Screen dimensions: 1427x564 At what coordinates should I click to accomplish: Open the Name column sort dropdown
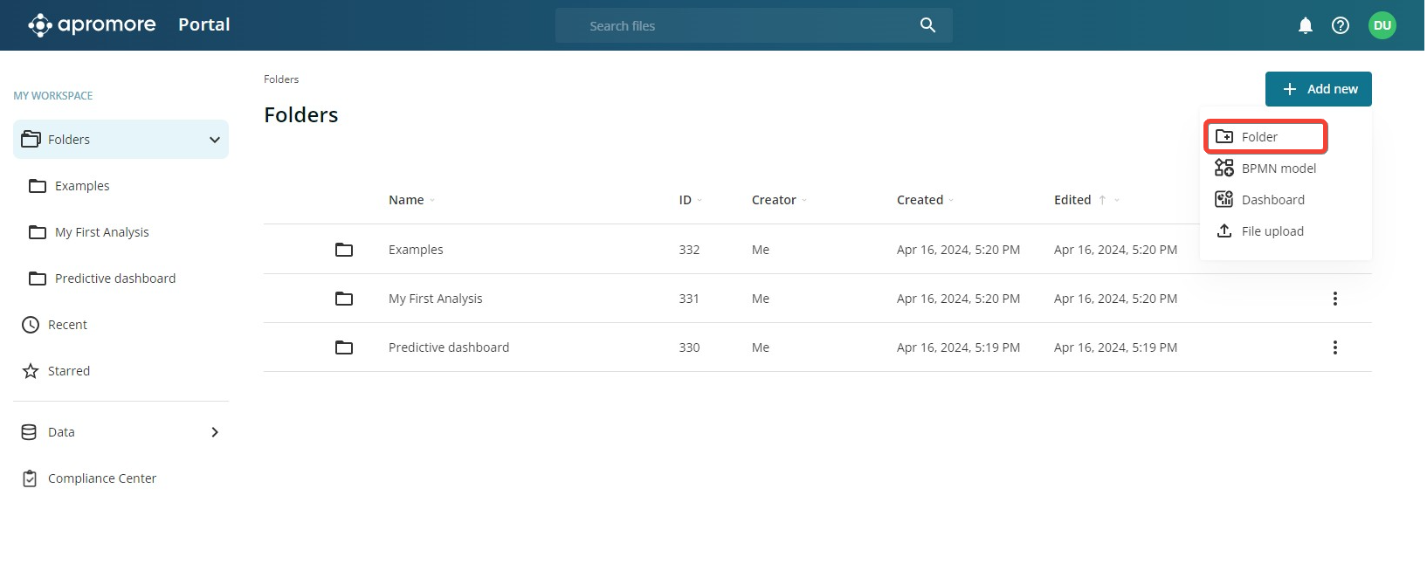point(432,200)
